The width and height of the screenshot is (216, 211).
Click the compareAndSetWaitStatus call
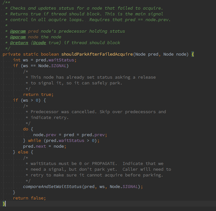[83, 187]
